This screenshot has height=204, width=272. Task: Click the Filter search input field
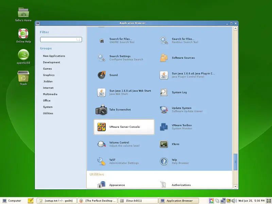coord(61,39)
